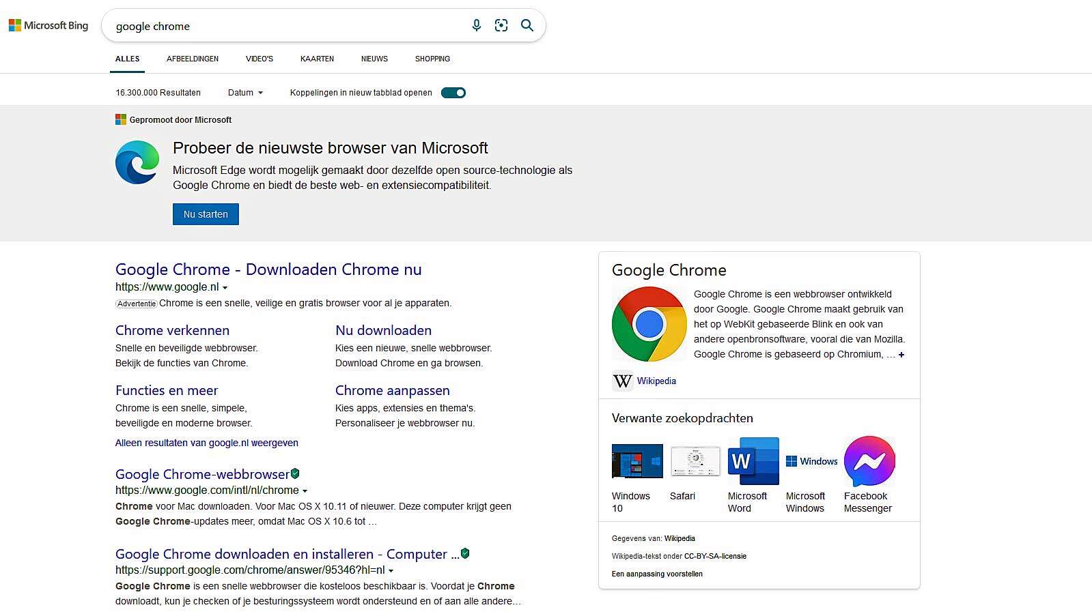Open the CC-BY-SA-licensie link
The image size is (1092, 616).
click(x=715, y=556)
